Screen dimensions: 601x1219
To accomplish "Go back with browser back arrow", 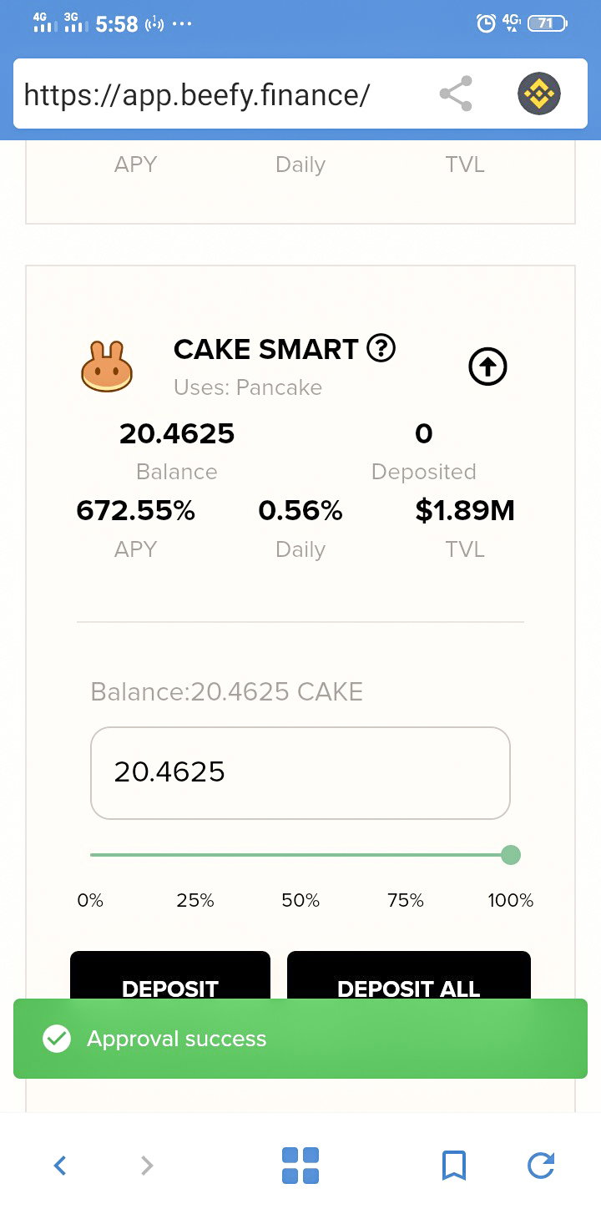I will [60, 1165].
